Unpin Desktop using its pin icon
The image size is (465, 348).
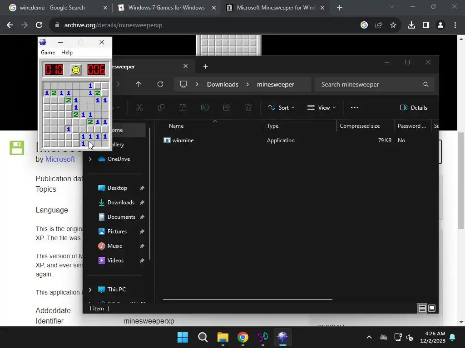pyautogui.click(x=142, y=188)
